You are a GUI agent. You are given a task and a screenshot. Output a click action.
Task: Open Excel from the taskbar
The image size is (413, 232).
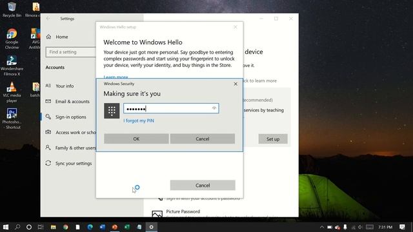[127, 227]
